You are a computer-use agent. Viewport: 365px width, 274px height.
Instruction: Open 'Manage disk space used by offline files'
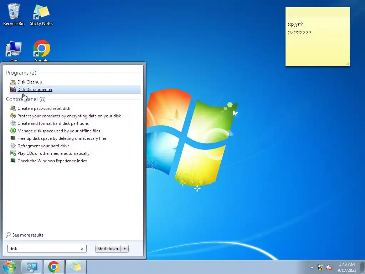(x=59, y=131)
